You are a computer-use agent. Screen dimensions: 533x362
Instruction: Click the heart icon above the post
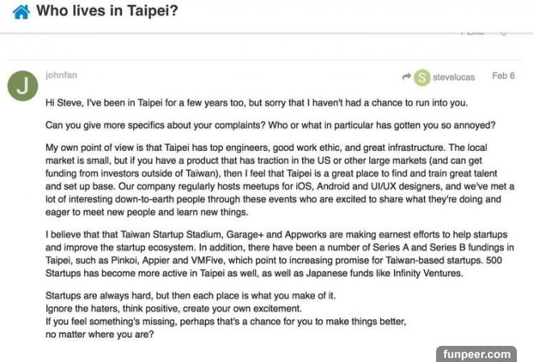502,33
